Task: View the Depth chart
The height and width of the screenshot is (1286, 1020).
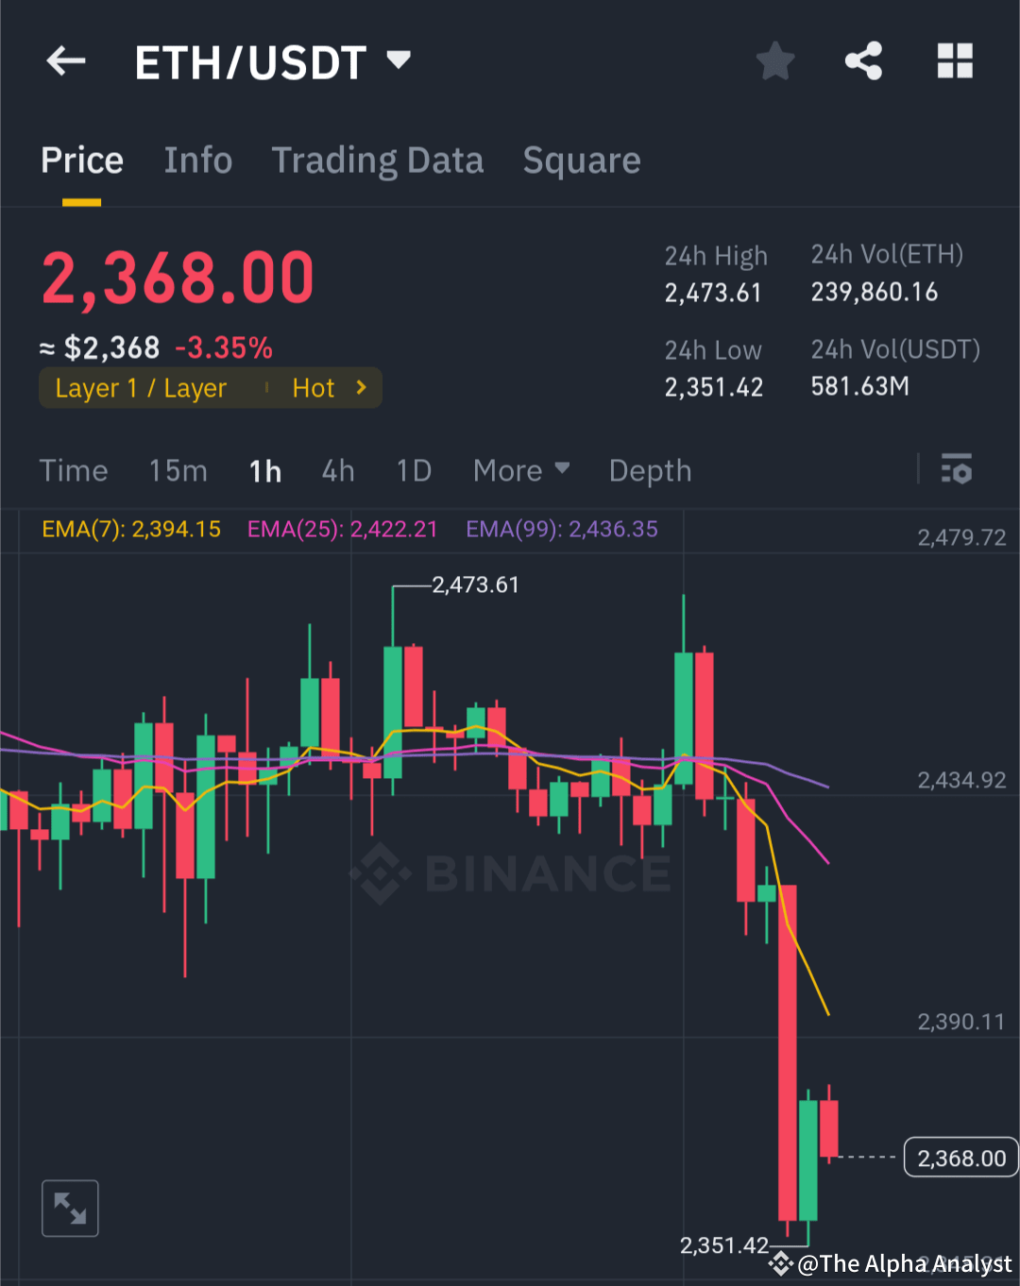Action: 650,470
